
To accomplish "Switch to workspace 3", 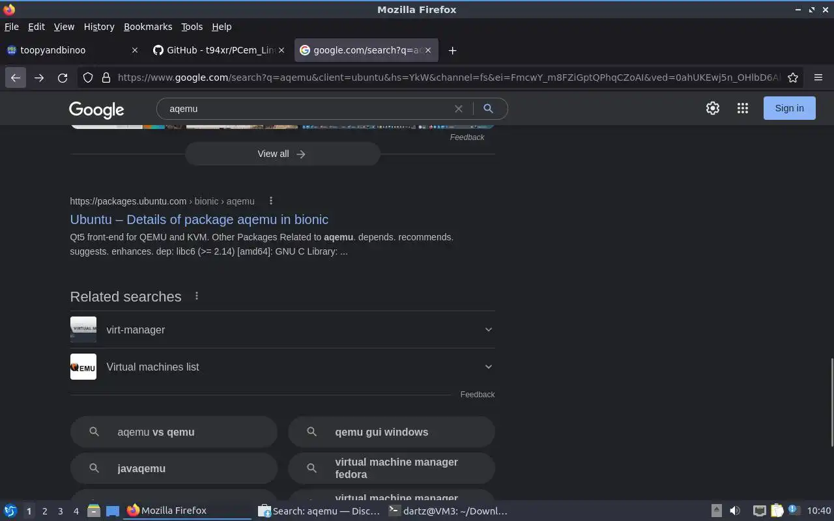I will tap(61, 511).
